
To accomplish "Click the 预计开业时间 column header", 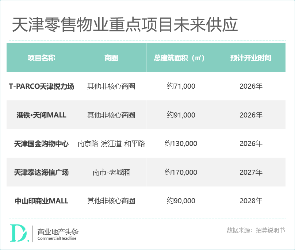I will pyautogui.click(x=251, y=58).
